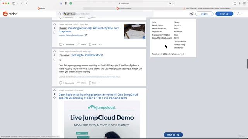Open the GraphQL post thumbnail image

134,32
